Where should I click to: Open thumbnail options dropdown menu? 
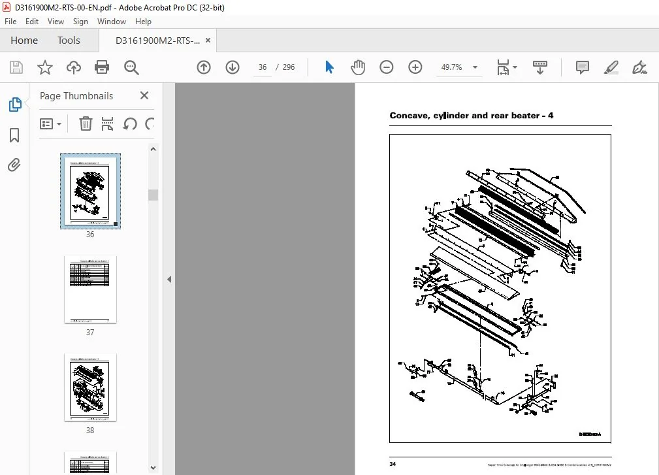[x=50, y=123]
